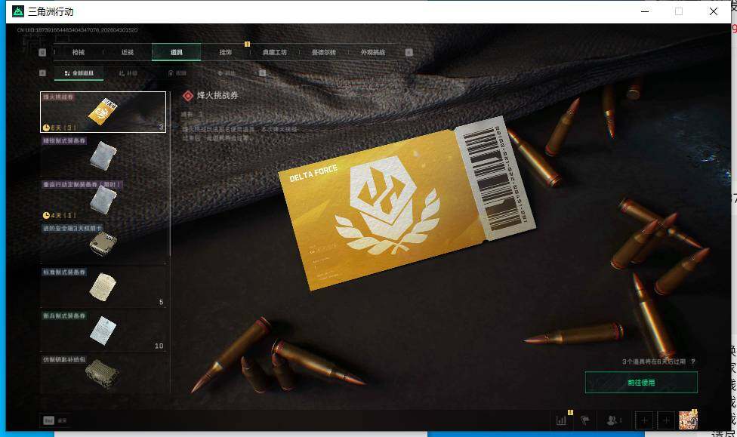The width and height of the screenshot is (737, 437).
Task: Select the 仿制钥匙补给包 crate item
Action: (x=103, y=374)
